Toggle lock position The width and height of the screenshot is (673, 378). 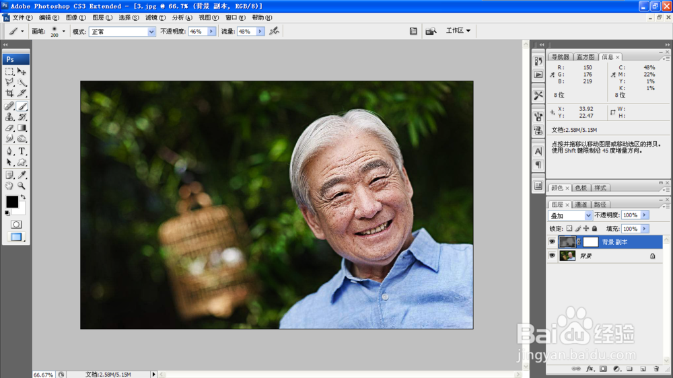586,229
